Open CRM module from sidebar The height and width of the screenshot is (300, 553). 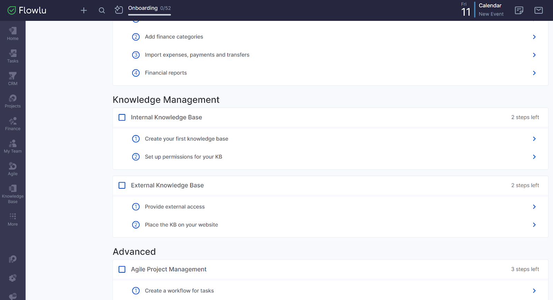coord(13,78)
